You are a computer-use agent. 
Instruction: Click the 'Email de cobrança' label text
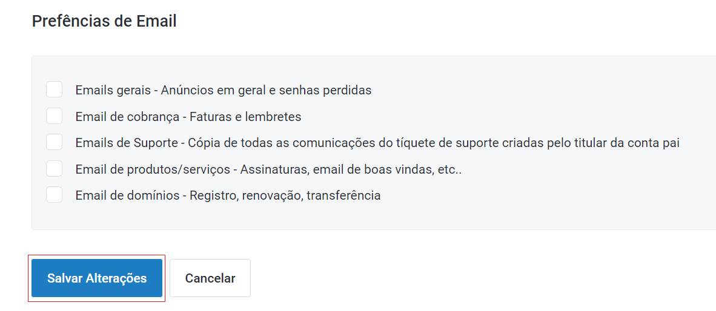(x=127, y=117)
